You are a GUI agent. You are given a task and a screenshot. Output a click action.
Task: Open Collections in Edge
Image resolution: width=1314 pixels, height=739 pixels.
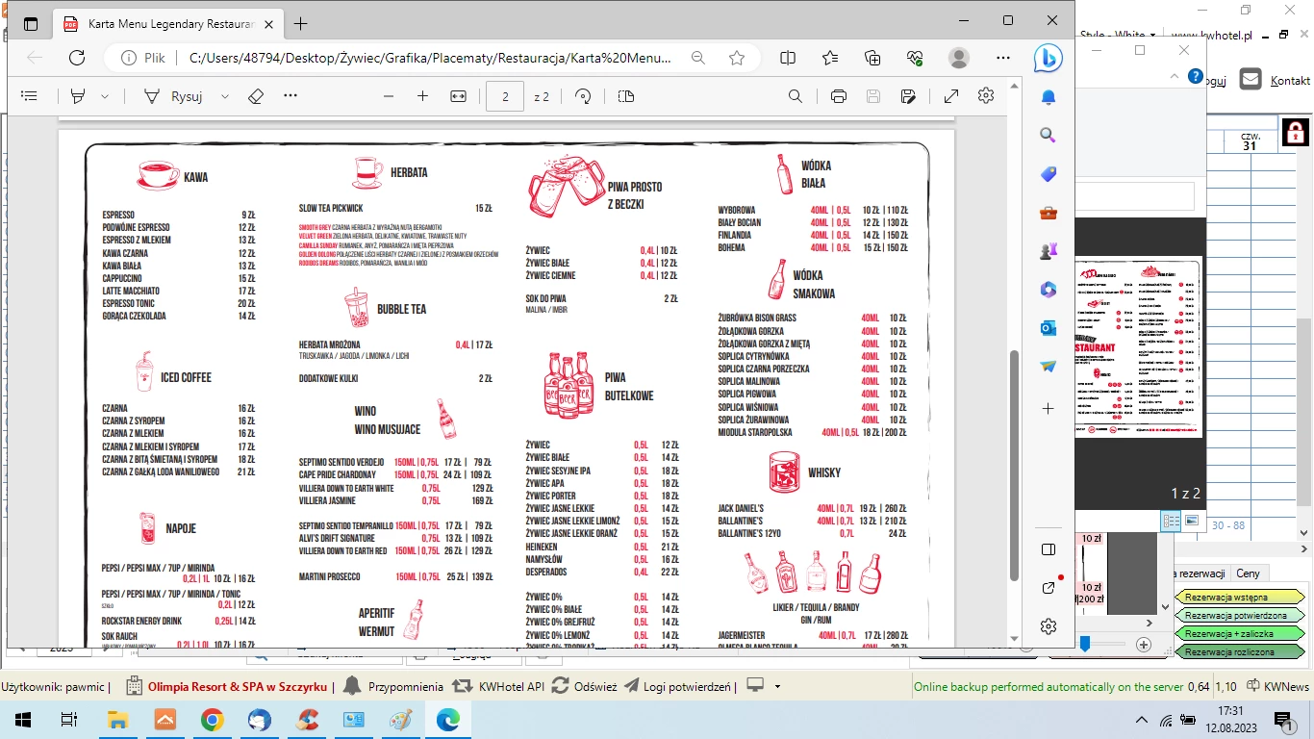(872, 58)
